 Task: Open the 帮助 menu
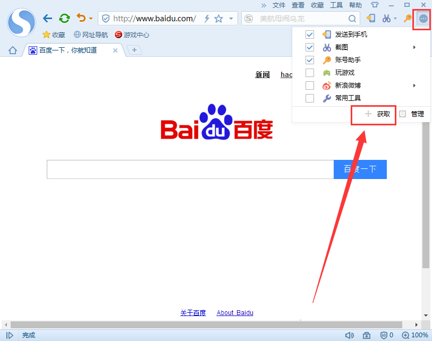355,5
